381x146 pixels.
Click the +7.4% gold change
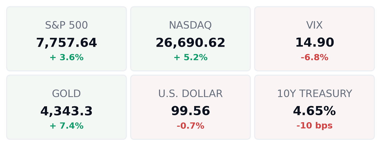pyautogui.click(x=66, y=126)
